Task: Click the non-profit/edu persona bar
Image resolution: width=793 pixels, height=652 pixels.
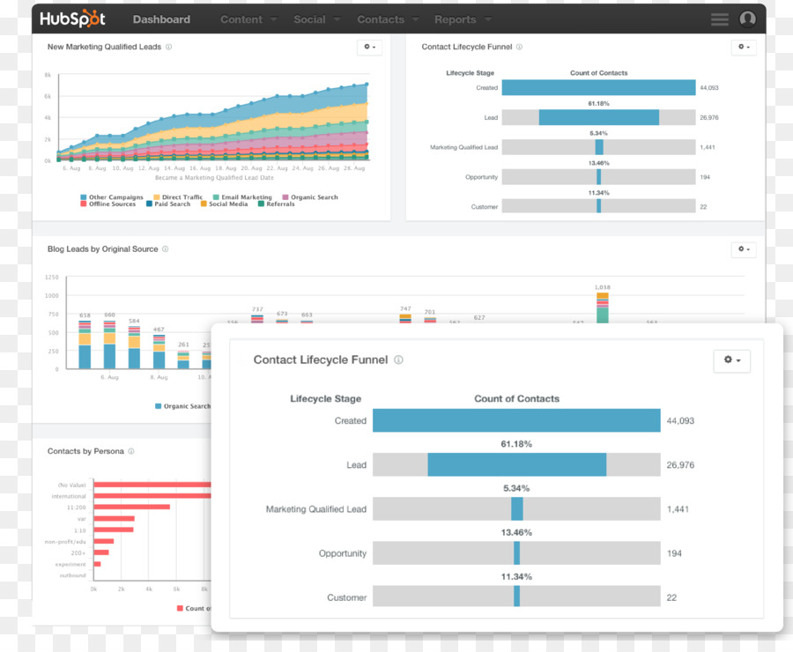Action: pyautogui.click(x=104, y=541)
